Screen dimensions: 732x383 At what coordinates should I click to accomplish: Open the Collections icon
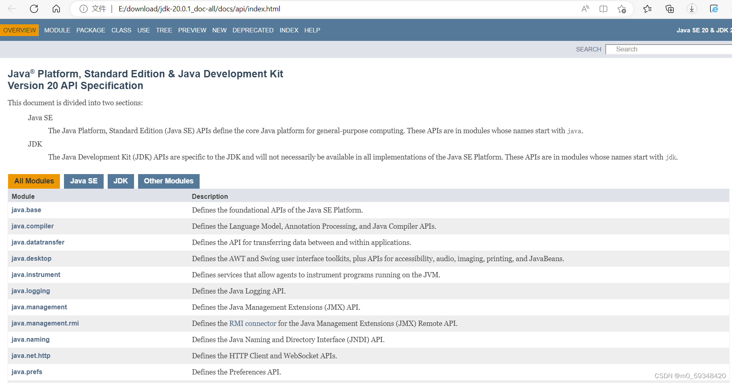point(670,9)
